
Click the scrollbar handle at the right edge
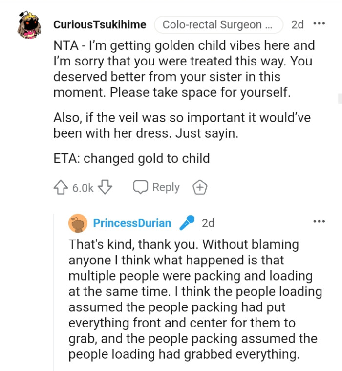coord(340,99)
